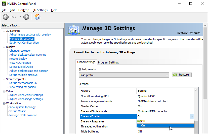Screen dimensions: 208x134
Task: Go to Home icon in toolbar
Action: click(37, 17)
